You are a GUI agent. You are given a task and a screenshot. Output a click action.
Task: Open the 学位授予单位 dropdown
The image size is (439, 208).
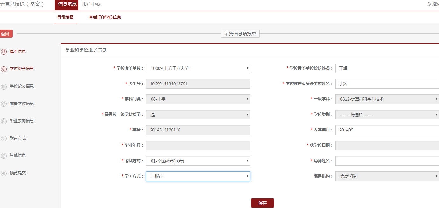[x=198, y=68]
